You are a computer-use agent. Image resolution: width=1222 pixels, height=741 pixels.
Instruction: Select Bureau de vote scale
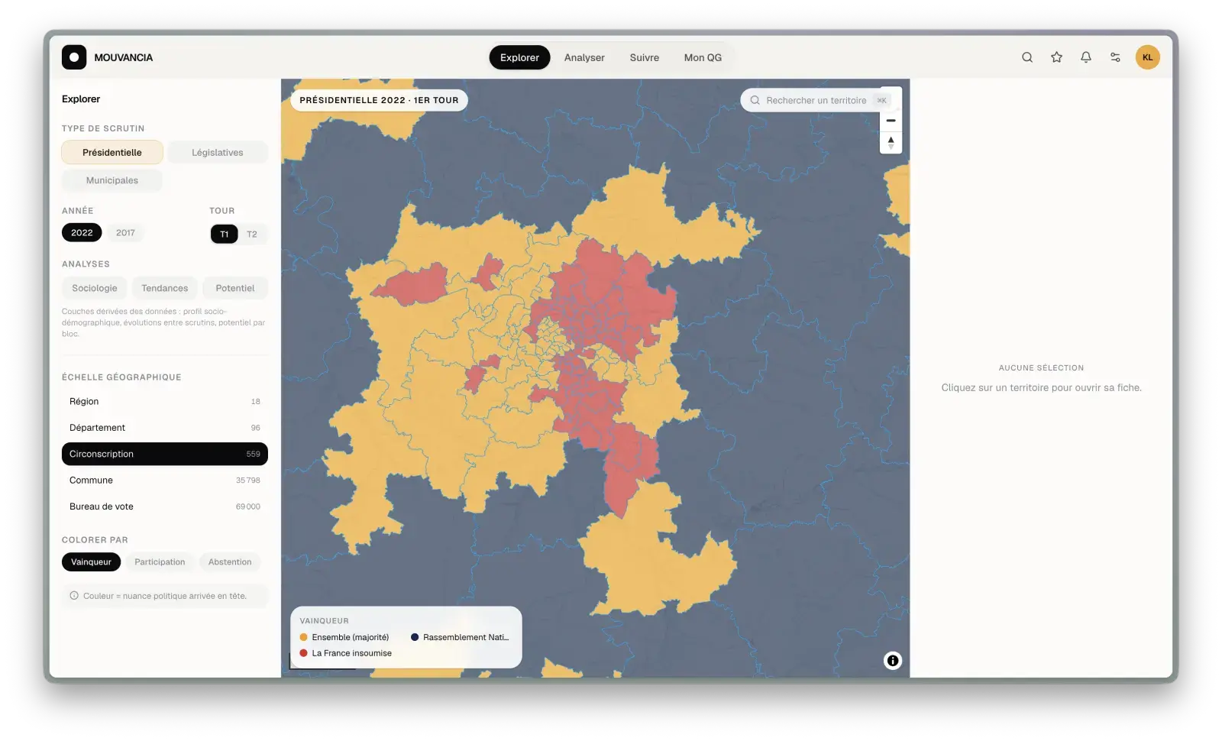(x=164, y=506)
